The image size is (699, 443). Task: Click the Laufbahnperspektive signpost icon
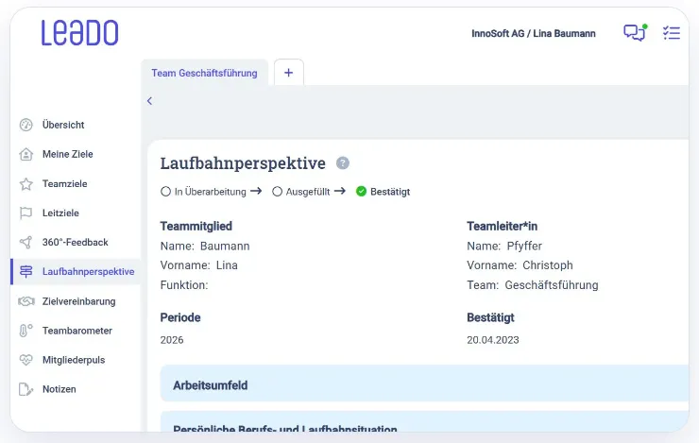click(26, 271)
